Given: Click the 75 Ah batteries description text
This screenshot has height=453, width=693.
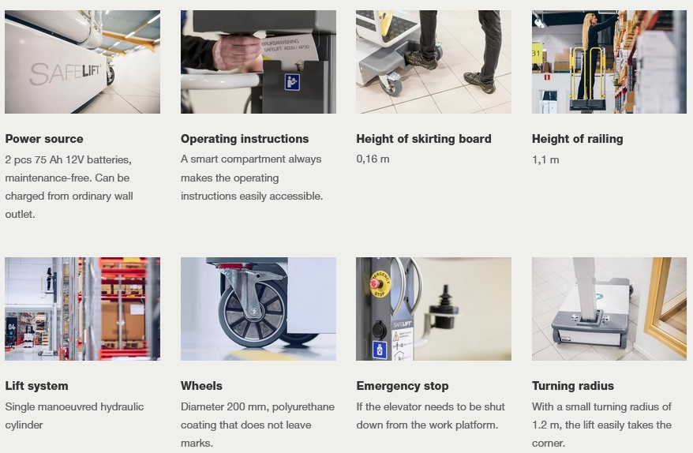Looking at the screenshot, I should click(x=69, y=186).
